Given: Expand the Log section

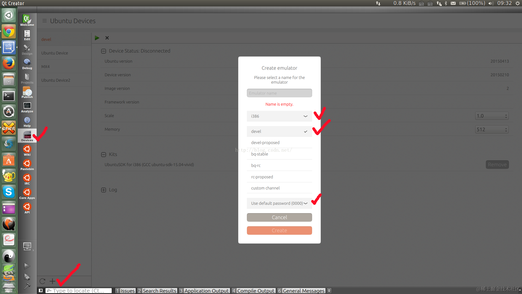Looking at the screenshot, I should [103, 190].
